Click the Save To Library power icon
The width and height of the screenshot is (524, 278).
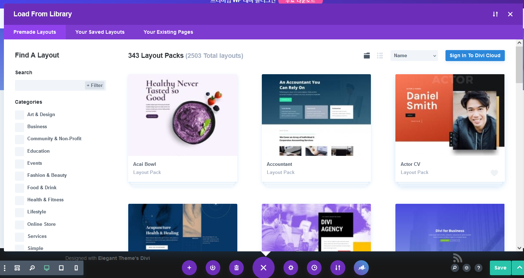pos(213,268)
